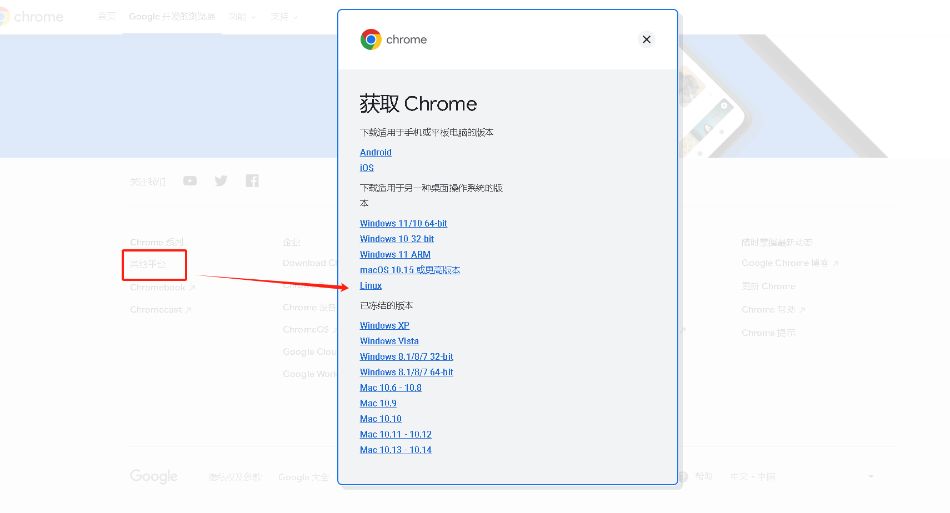Click the Google logo in footer
Image resolution: width=950 pixels, height=513 pixels.
154,476
